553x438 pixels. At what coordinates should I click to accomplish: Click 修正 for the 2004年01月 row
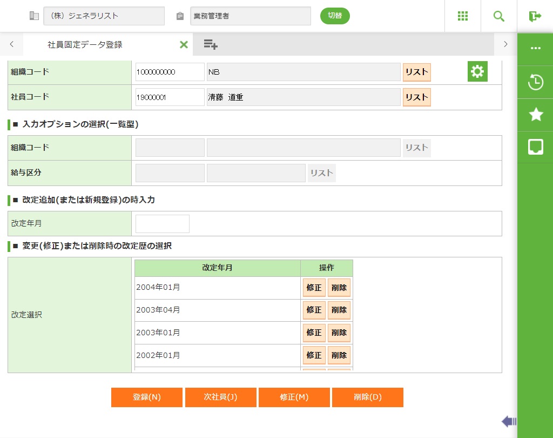coord(314,288)
